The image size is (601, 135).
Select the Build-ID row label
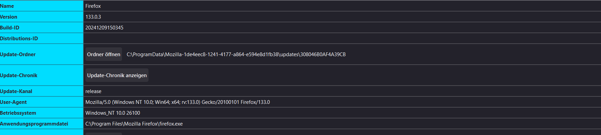click(x=9, y=28)
